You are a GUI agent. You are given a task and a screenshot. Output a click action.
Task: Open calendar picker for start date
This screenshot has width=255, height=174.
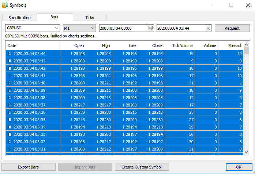pyautogui.click(x=151, y=28)
